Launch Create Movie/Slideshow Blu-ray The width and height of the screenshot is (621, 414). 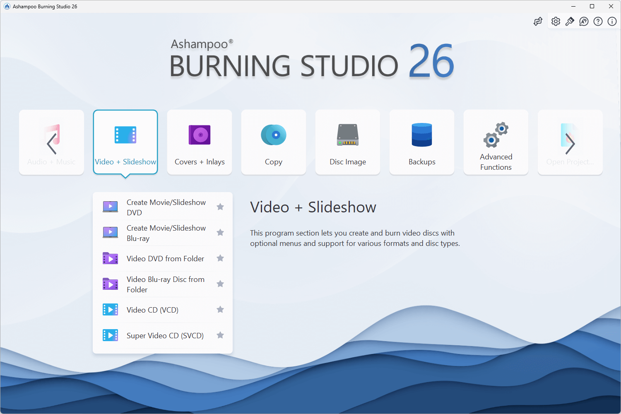(x=166, y=233)
